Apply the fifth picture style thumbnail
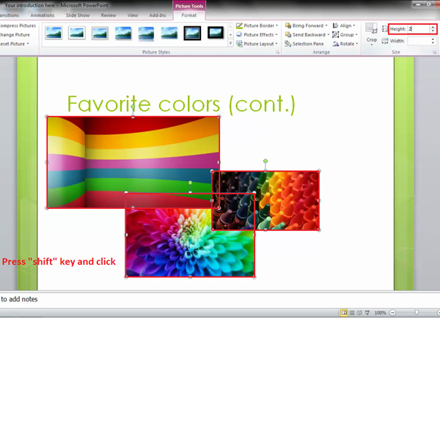Screen dimensions: 440x440 click(x=146, y=33)
